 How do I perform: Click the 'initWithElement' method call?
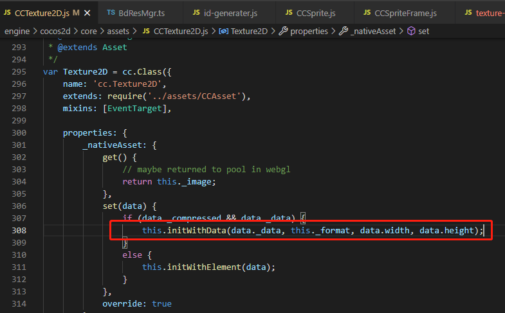point(204,267)
